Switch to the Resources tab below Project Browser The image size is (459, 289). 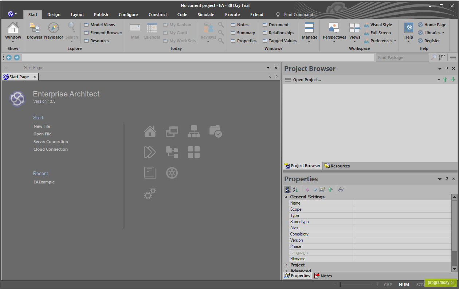337,166
